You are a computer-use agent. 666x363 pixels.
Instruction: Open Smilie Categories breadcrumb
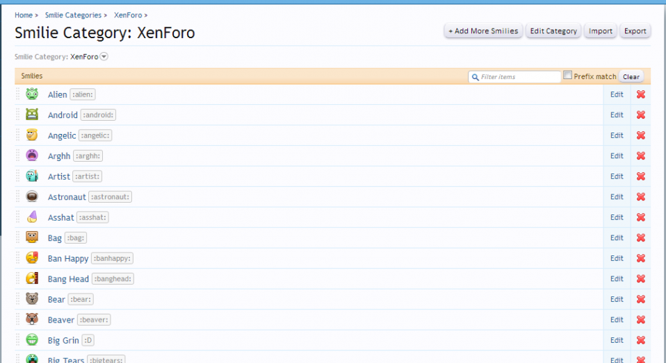tap(73, 15)
